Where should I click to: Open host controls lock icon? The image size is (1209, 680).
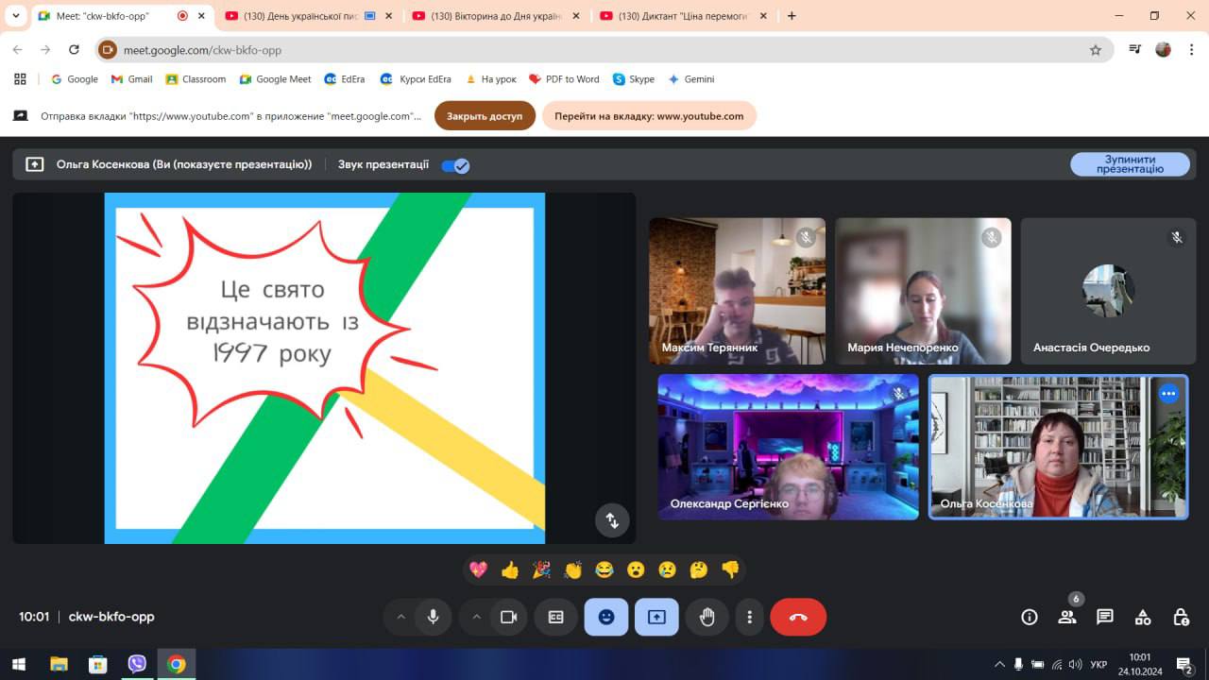point(1181,617)
